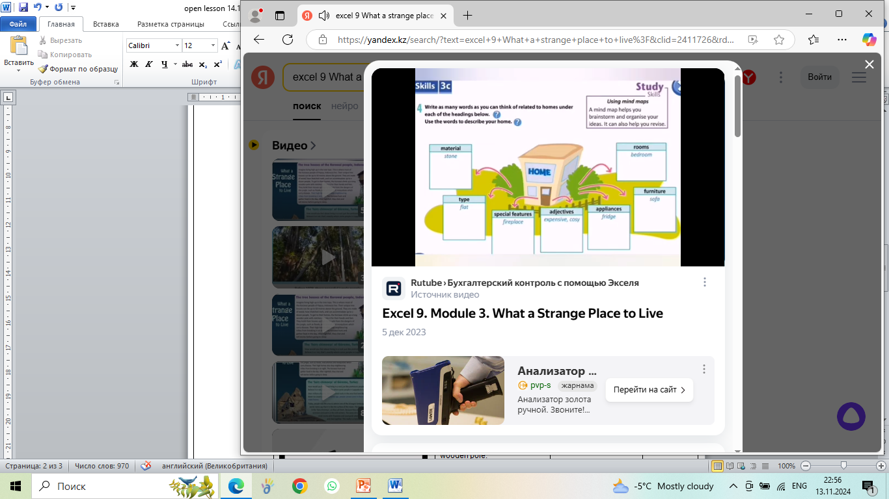Click Вырезать (cut) in the clipboard group

coord(61,40)
